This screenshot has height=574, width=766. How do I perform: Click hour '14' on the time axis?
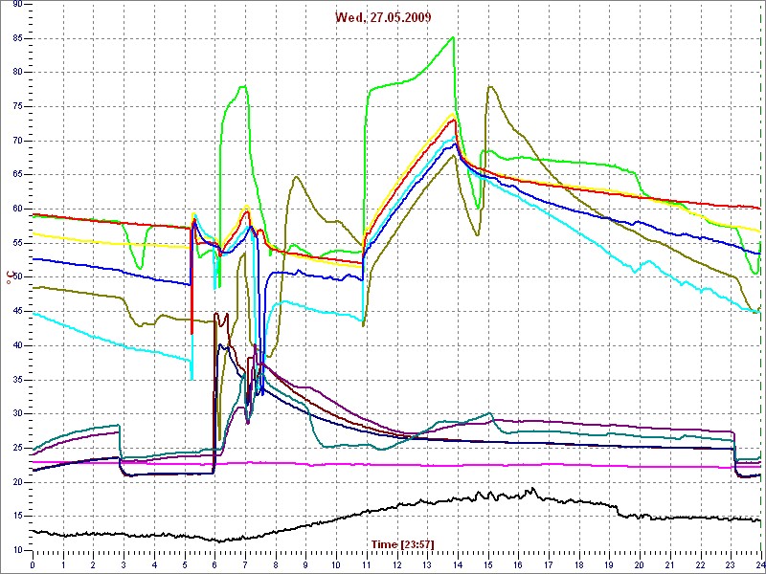tap(458, 564)
